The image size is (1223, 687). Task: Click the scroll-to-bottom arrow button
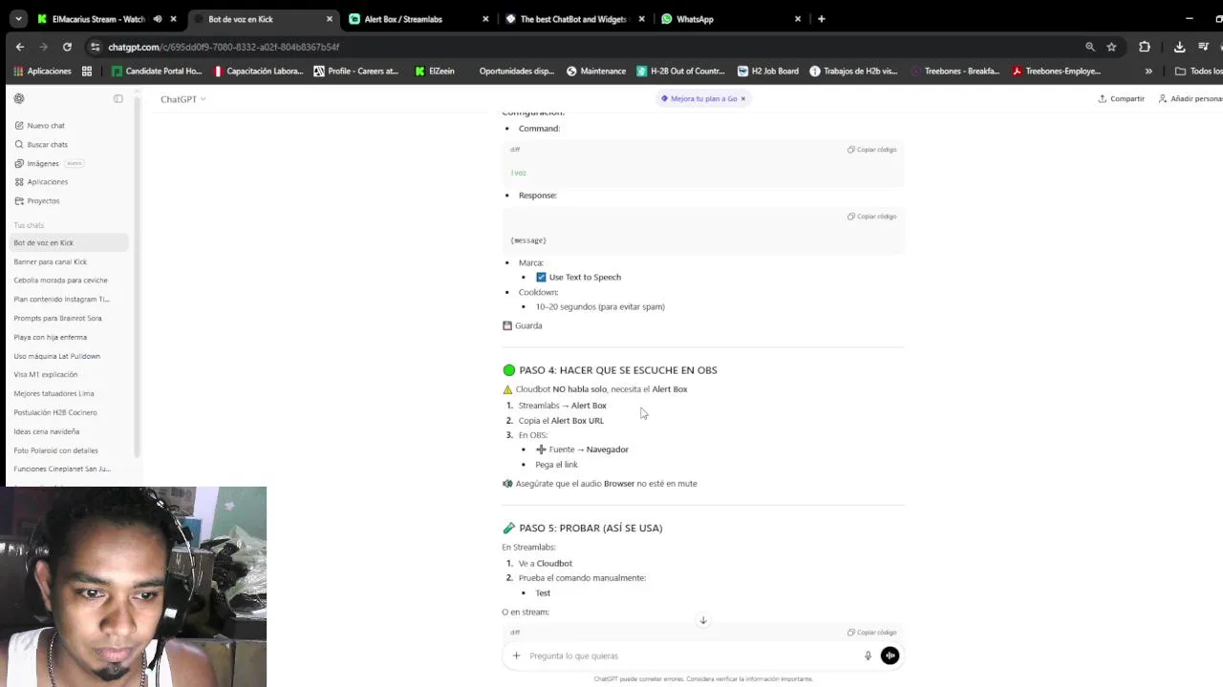[x=703, y=620]
